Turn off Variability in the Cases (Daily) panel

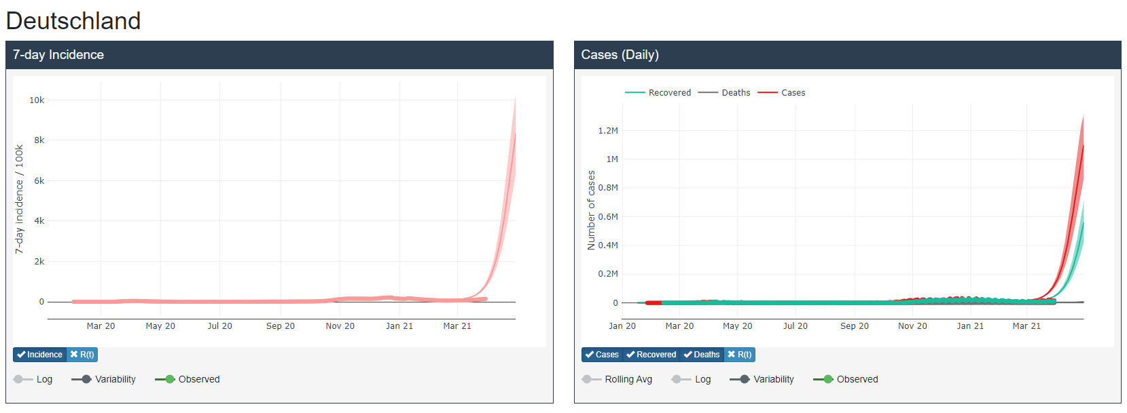[x=740, y=380]
